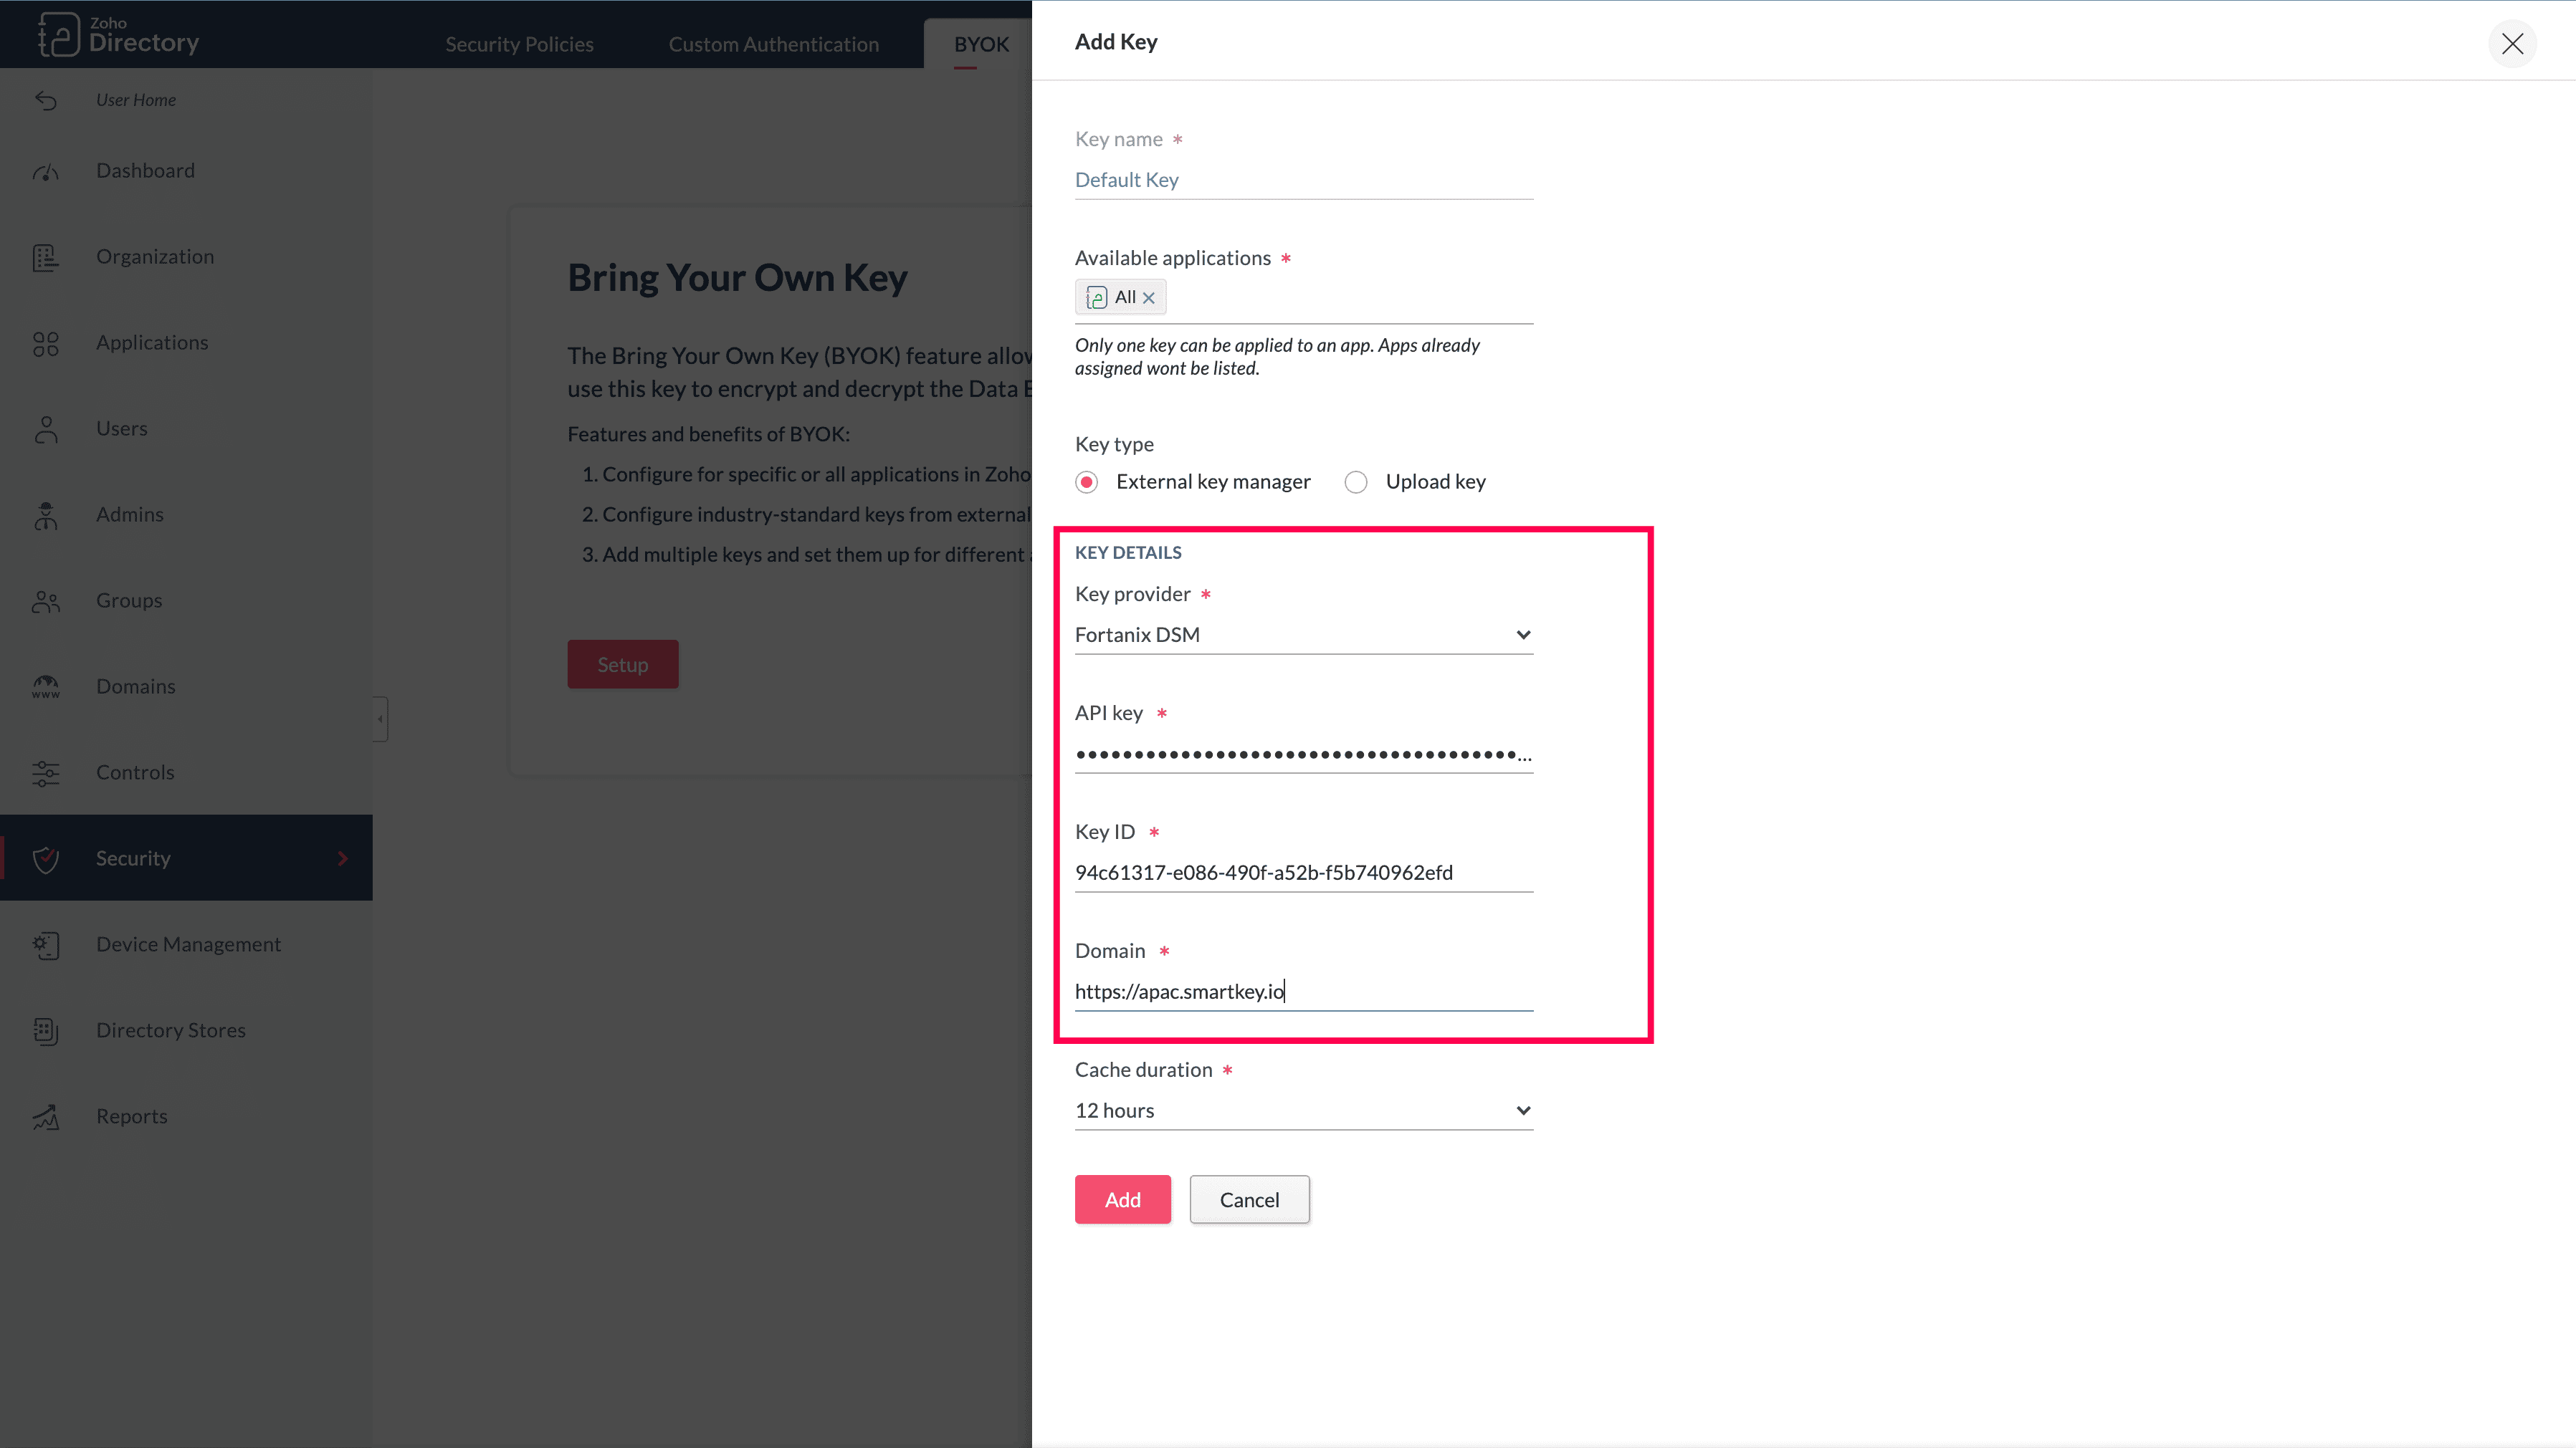Open Applications via its four-circle icon
The image size is (2576, 1448).
click(46, 344)
